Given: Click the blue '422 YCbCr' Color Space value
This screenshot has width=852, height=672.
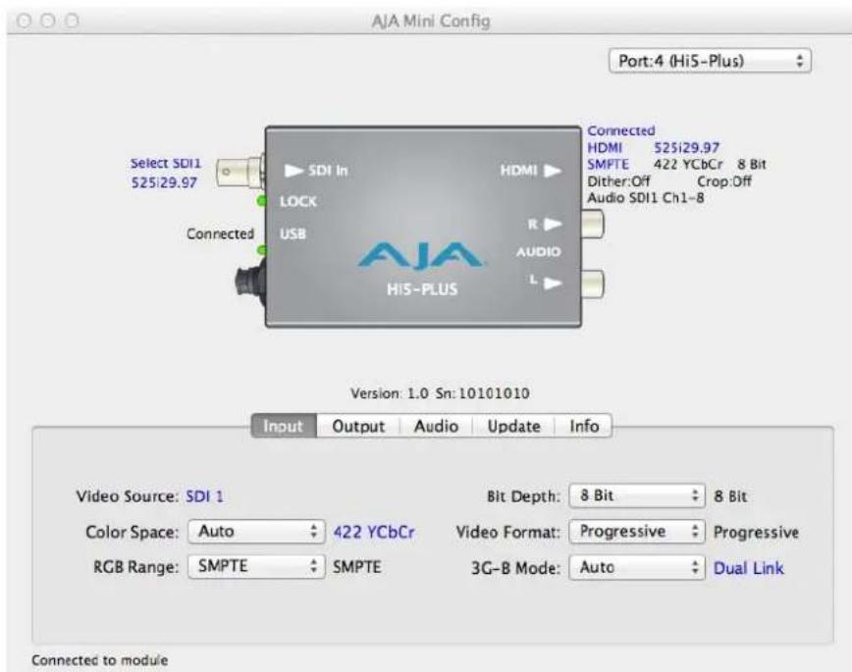Looking at the screenshot, I should tap(374, 532).
